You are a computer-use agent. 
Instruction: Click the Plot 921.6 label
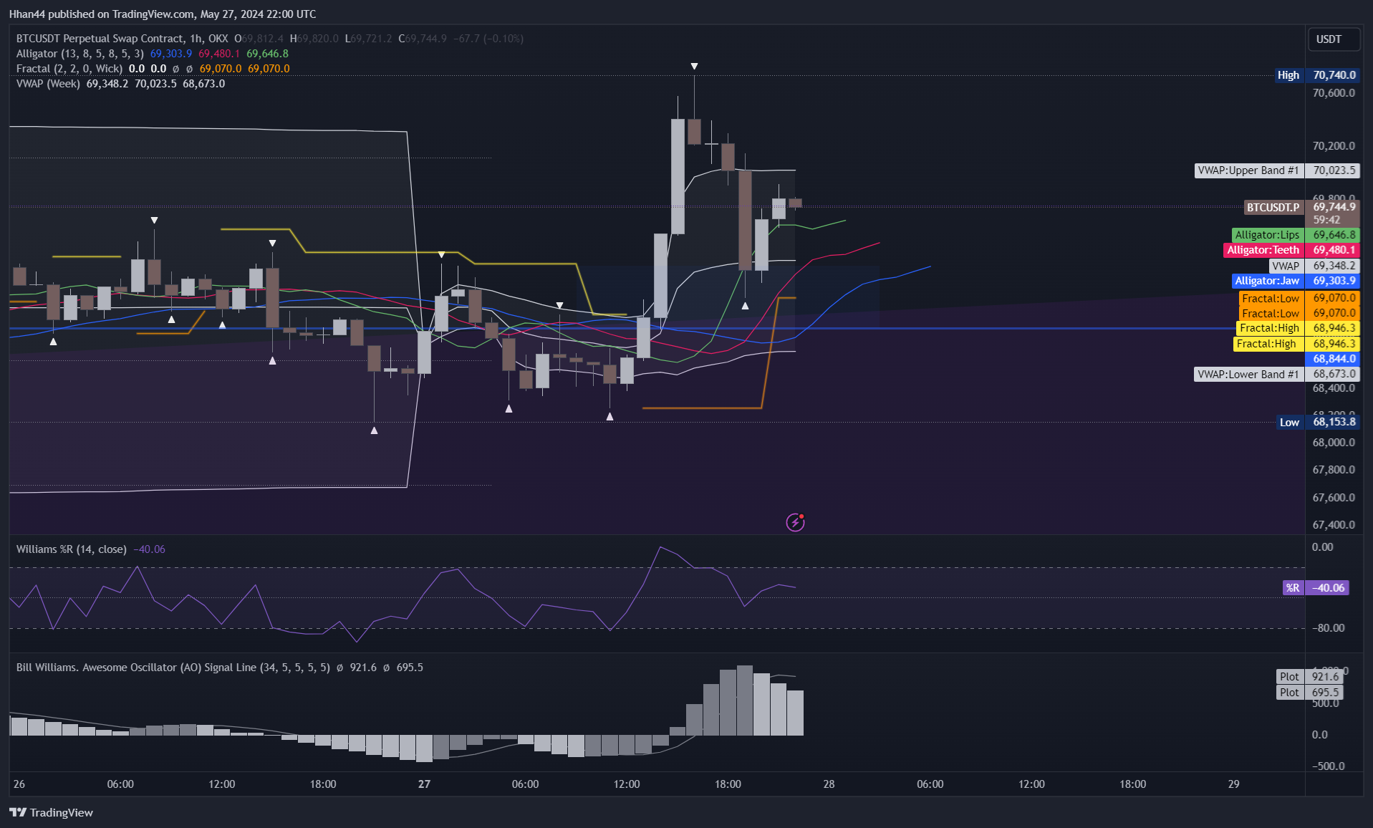[1309, 677]
